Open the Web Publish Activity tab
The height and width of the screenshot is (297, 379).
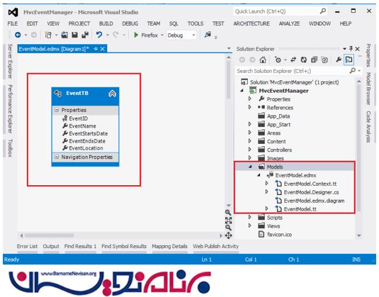216,246
